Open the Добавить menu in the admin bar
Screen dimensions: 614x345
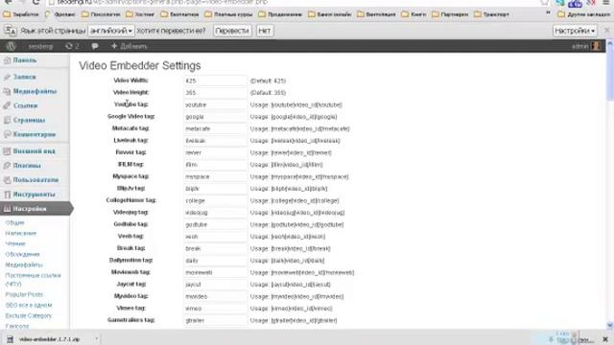[130, 46]
